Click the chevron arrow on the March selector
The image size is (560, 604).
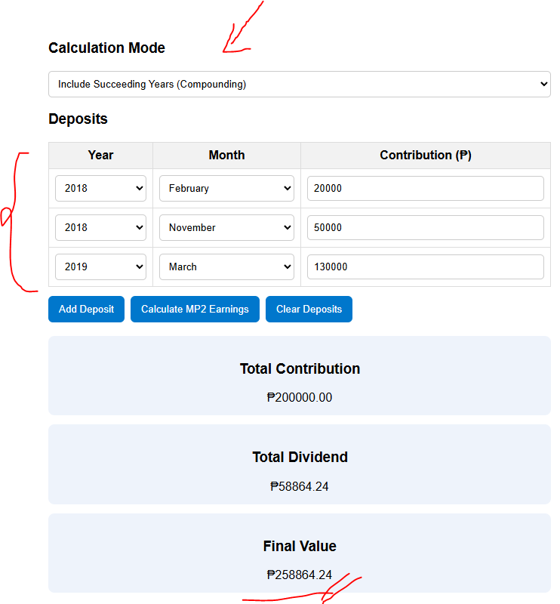[286, 267]
